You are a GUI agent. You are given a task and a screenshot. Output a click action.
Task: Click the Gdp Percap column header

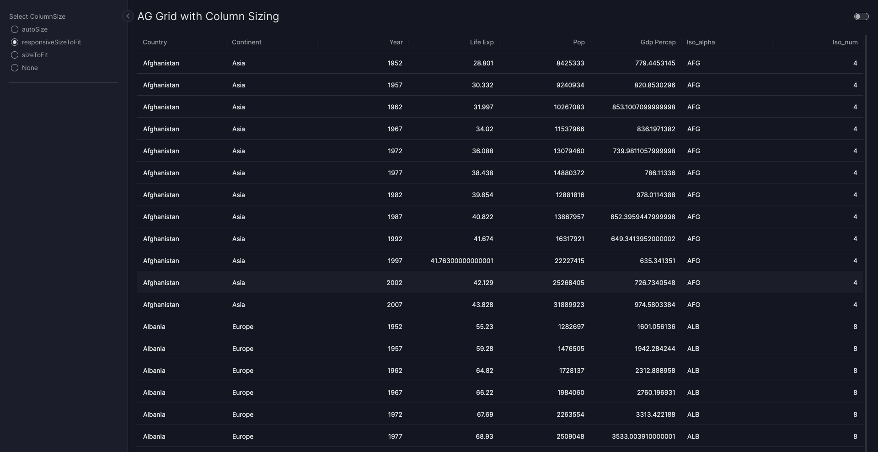pyautogui.click(x=658, y=42)
